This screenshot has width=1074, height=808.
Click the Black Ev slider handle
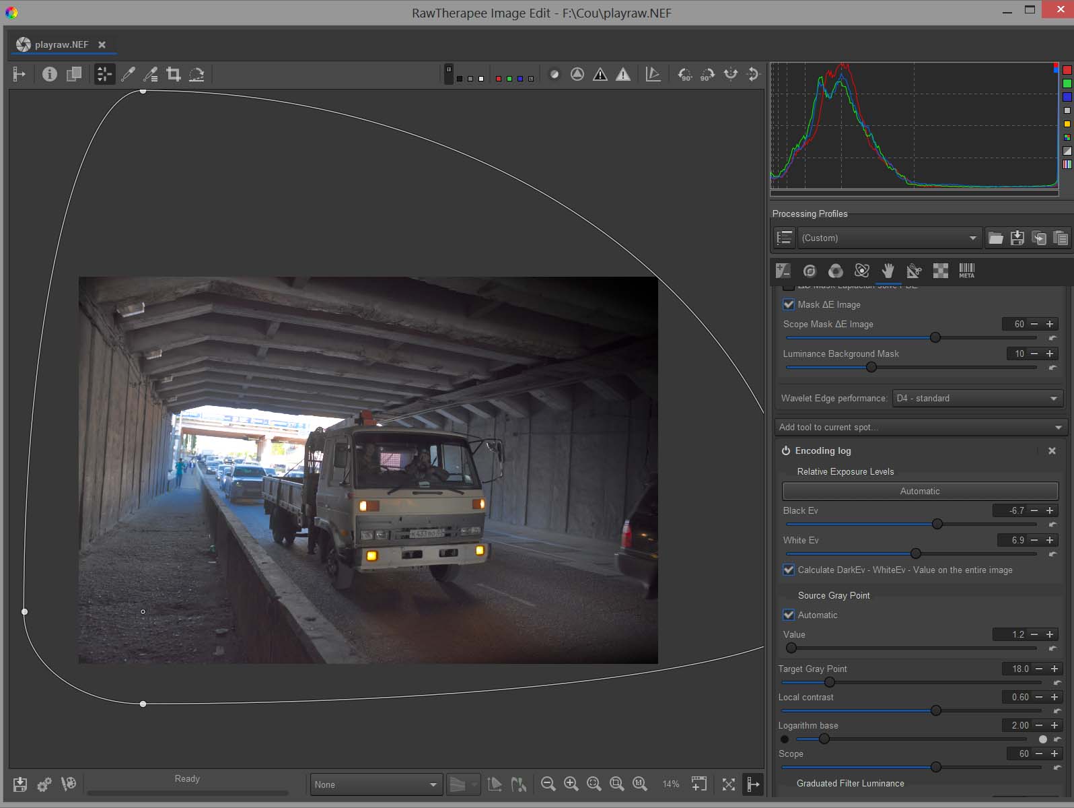pos(937,524)
